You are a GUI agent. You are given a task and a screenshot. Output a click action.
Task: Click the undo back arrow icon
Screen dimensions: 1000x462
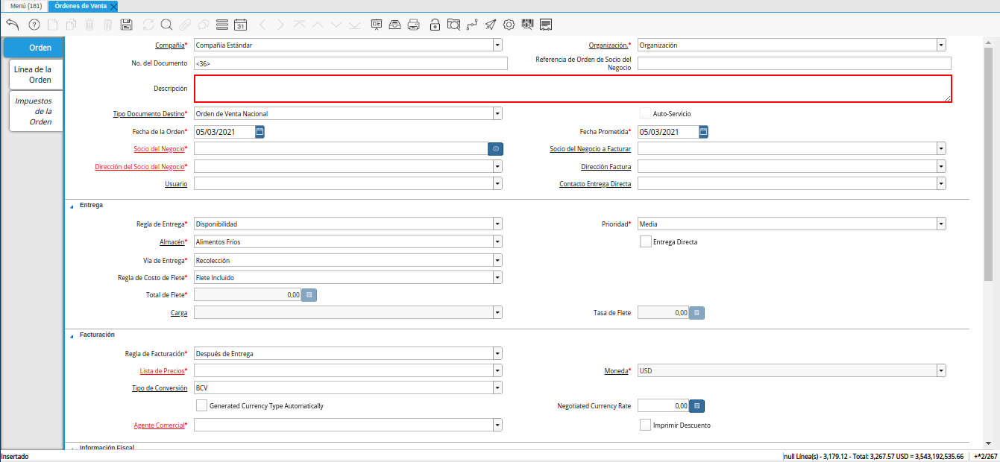coord(12,25)
